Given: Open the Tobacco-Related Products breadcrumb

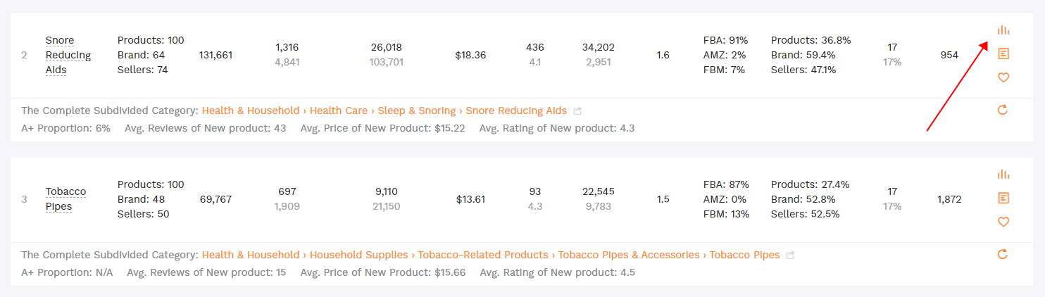Looking at the screenshot, I should pos(482,255).
